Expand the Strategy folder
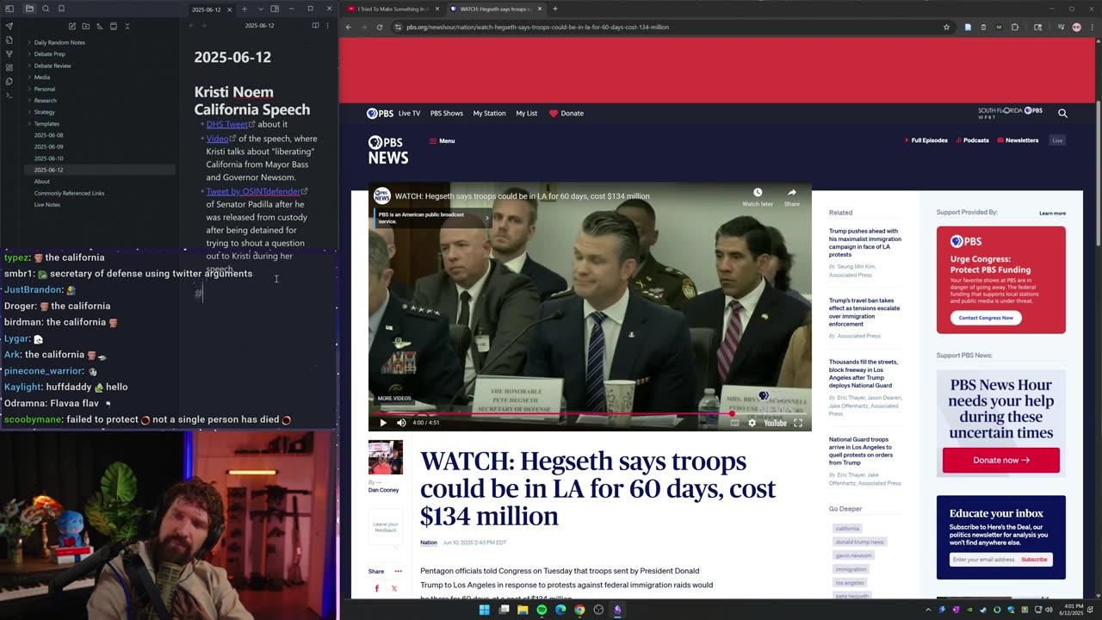 [45, 112]
